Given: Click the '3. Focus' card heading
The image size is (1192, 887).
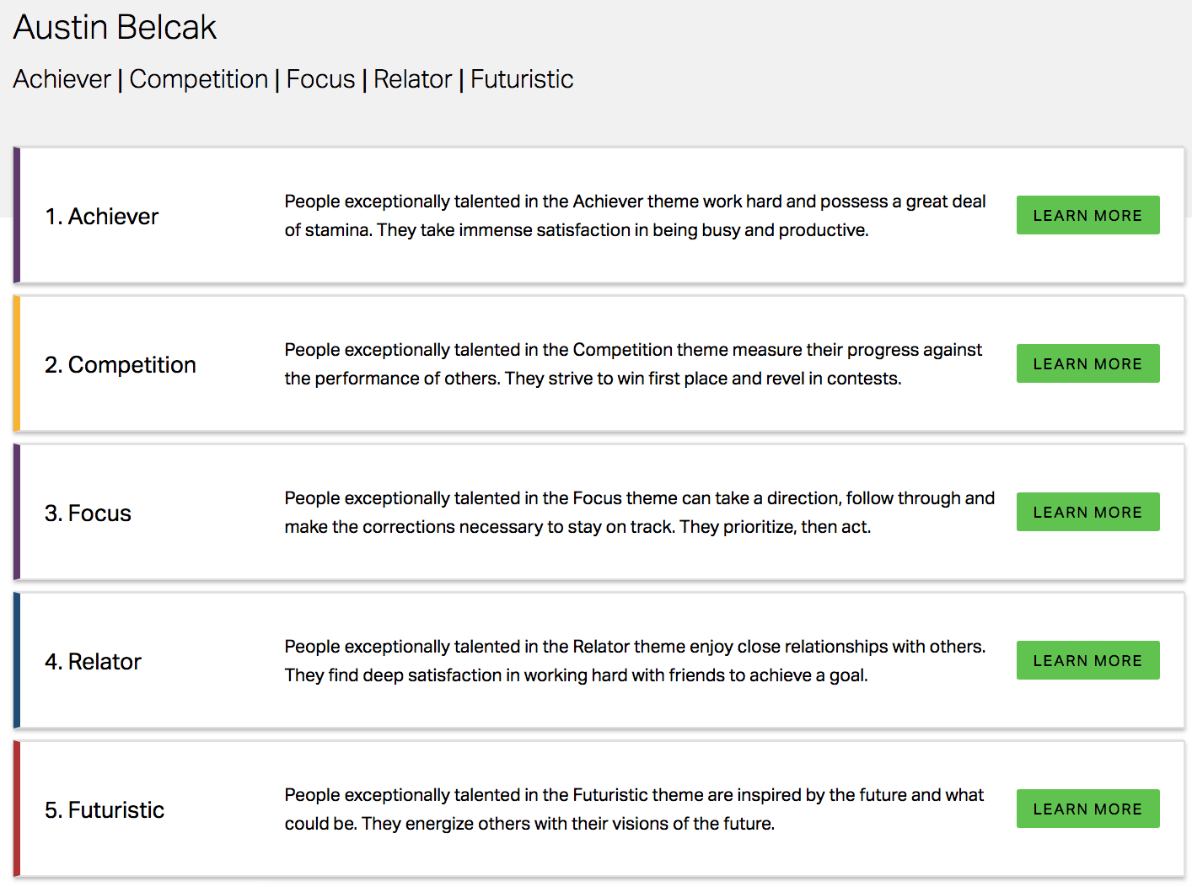Looking at the screenshot, I should point(88,513).
